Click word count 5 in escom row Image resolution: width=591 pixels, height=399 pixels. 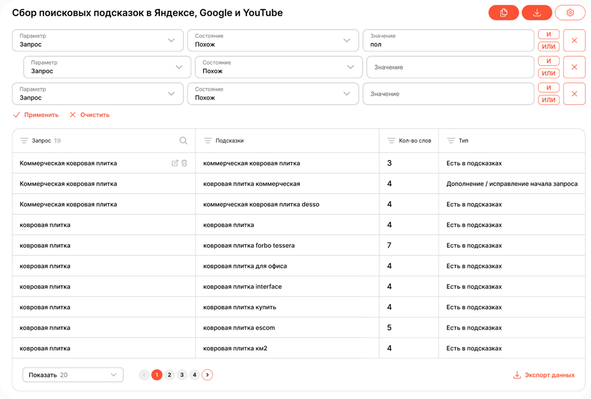tap(389, 328)
